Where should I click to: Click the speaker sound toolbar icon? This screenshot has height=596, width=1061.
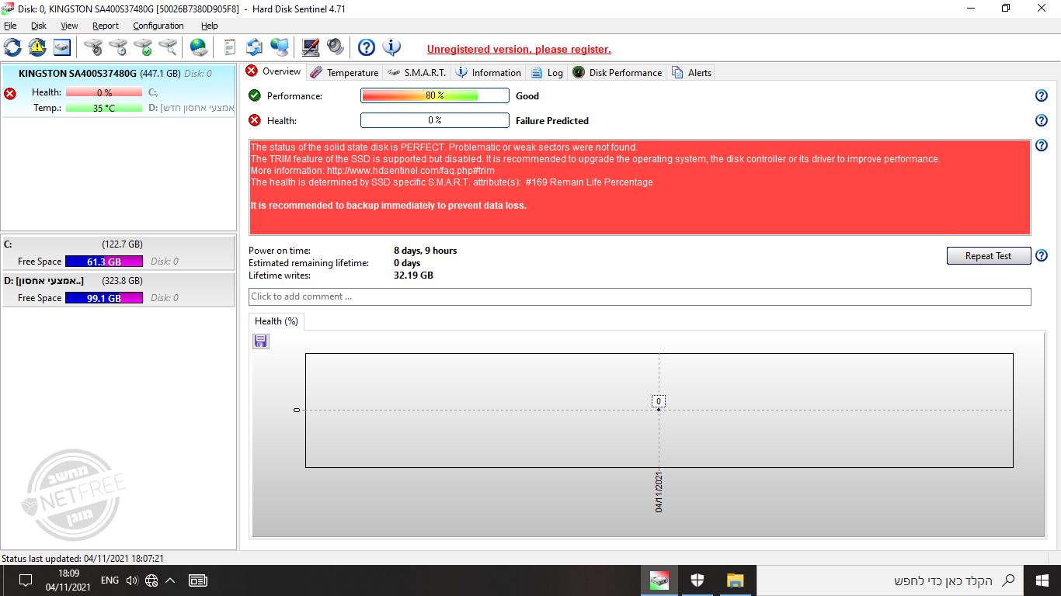point(335,47)
